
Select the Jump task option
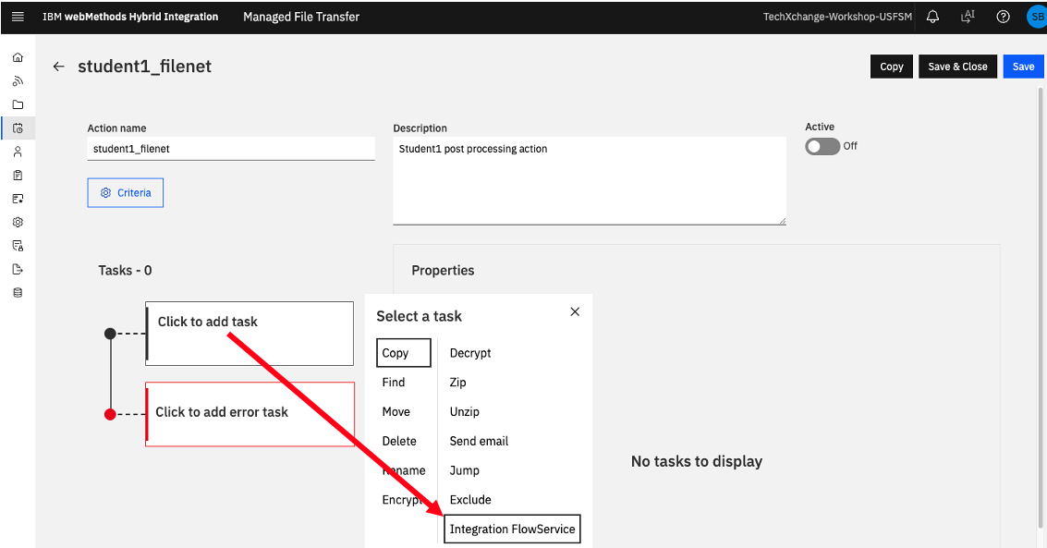(x=465, y=470)
